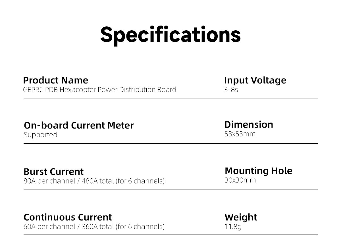
Task: Click the Specifications heading
Action: 170,35
